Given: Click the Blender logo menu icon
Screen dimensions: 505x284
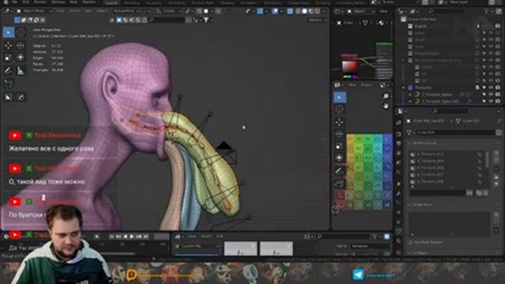Looking at the screenshot, I should [6, 2].
